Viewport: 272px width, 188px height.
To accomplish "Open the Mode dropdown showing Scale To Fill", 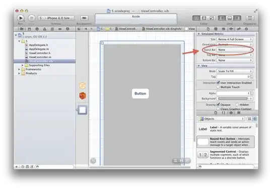I will (x=235, y=71).
